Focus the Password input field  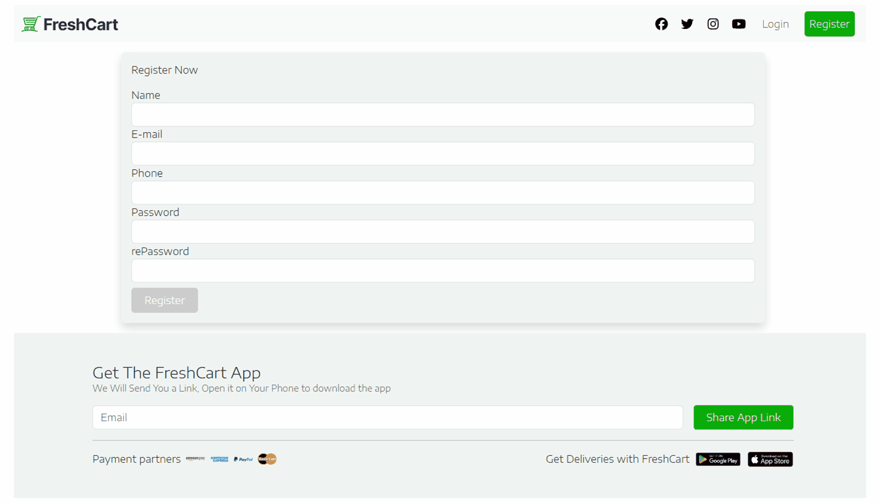click(x=443, y=231)
